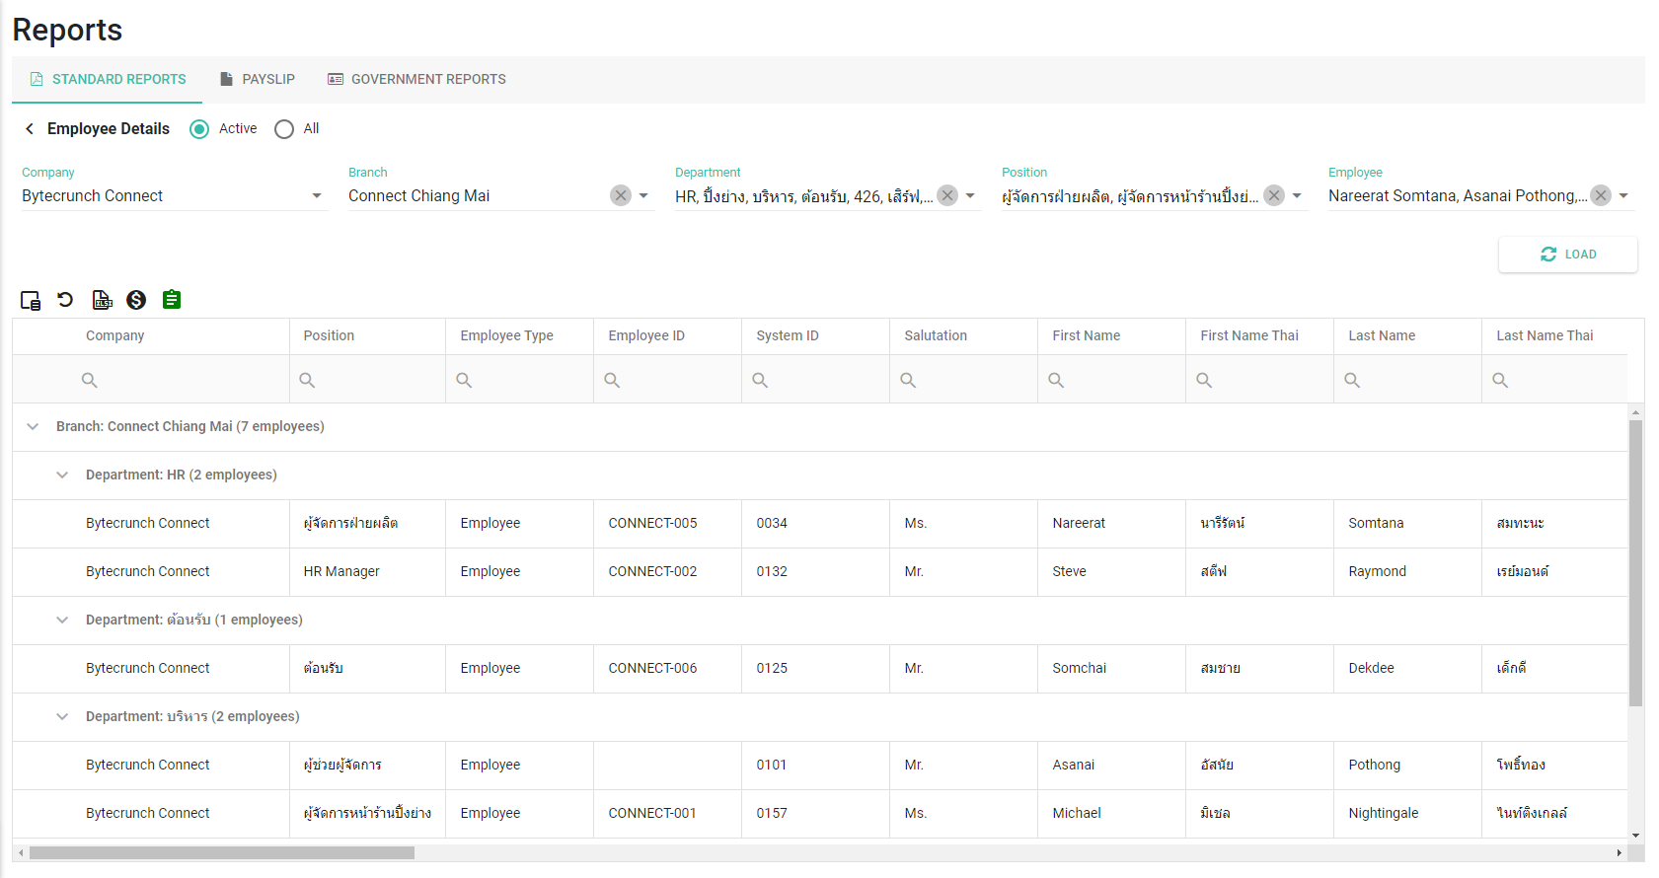
Task: Switch to Payslip tab
Action: click(258, 79)
